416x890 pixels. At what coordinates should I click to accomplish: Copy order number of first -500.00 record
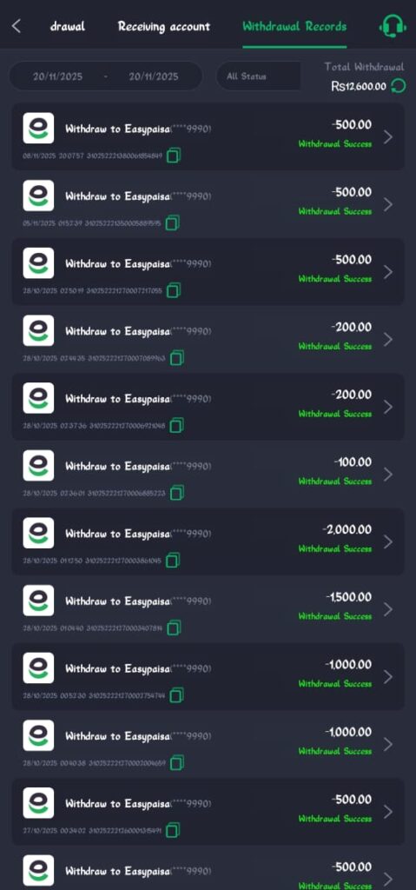point(174,155)
